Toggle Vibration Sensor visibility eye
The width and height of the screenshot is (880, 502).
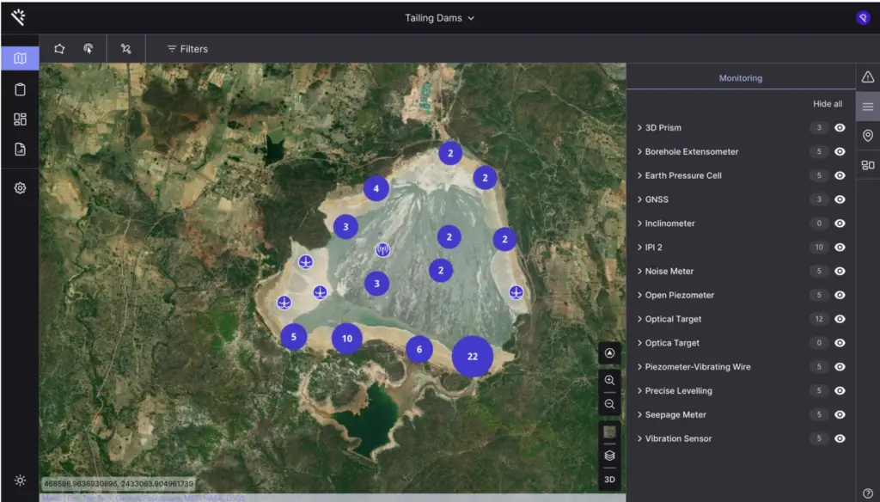coord(840,438)
